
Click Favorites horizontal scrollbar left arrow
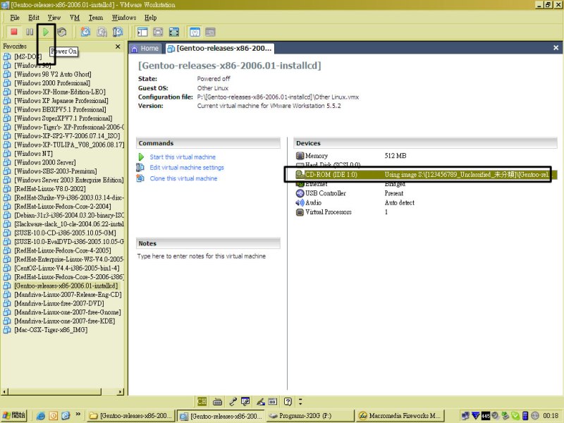coord(4,391)
